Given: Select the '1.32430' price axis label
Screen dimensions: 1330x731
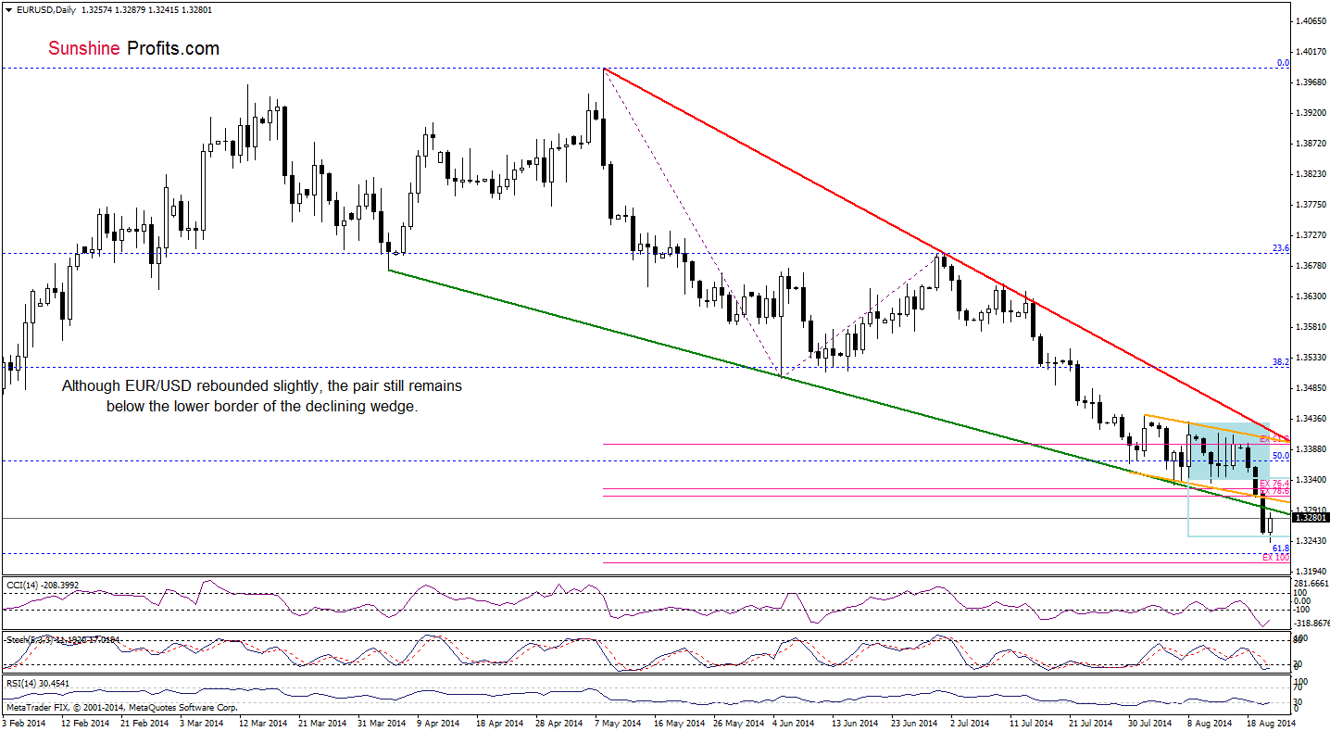Looking at the screenshot, I should [x=1312, y=541].
